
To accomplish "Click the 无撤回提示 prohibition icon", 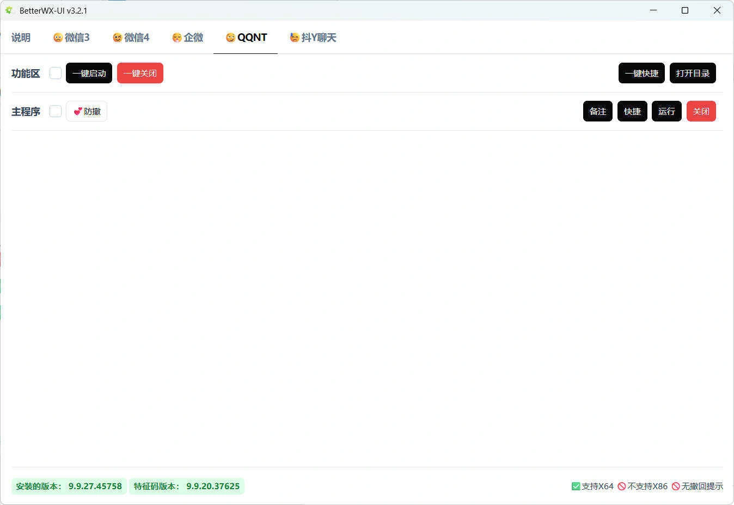I will [x=676, y=486].
